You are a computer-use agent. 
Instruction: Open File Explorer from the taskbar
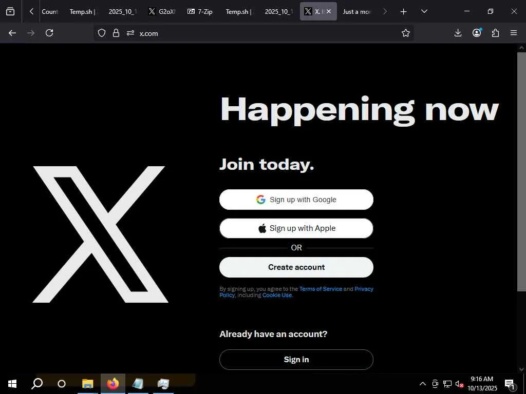tap(87, 384)
